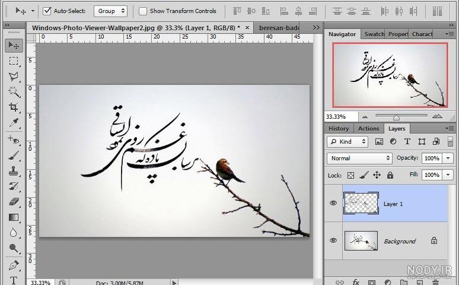Click Align Horizontal Centers icon
This screenshot has width=459, height=285.
(x=298, y=11)
